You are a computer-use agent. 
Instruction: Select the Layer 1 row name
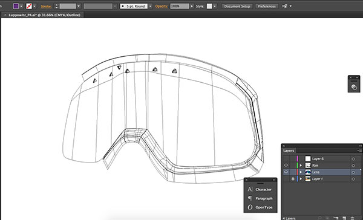318,179
